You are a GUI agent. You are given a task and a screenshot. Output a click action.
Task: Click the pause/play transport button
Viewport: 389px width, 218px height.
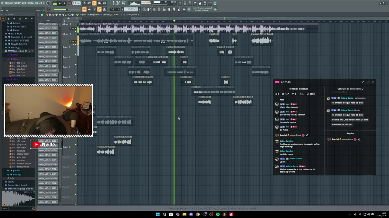point(60,3)
